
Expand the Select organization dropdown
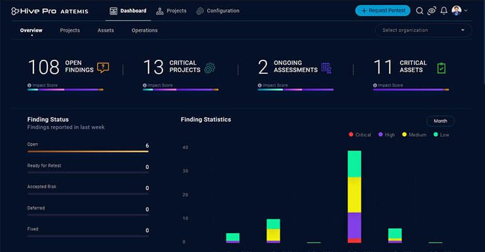(x=423, y=30)
